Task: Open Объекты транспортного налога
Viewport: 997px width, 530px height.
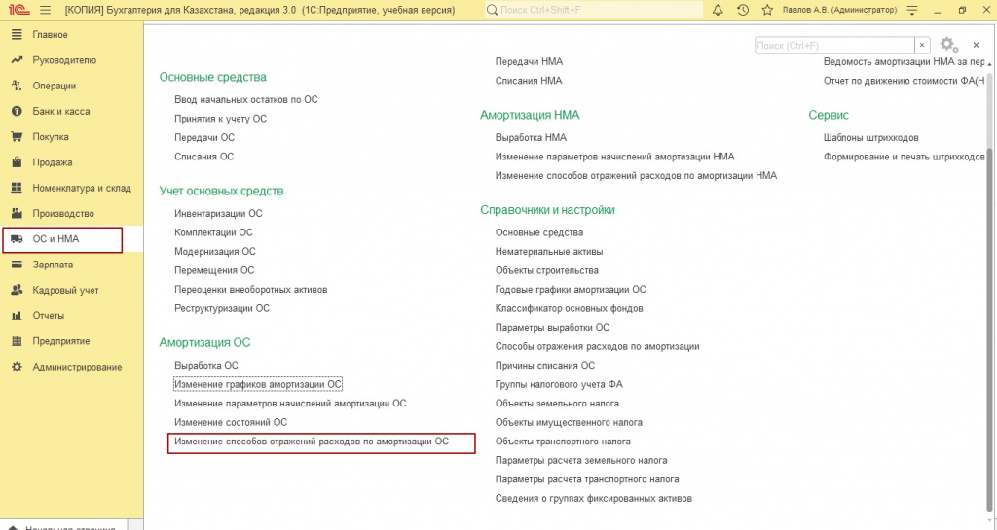Action: [563, 442]
